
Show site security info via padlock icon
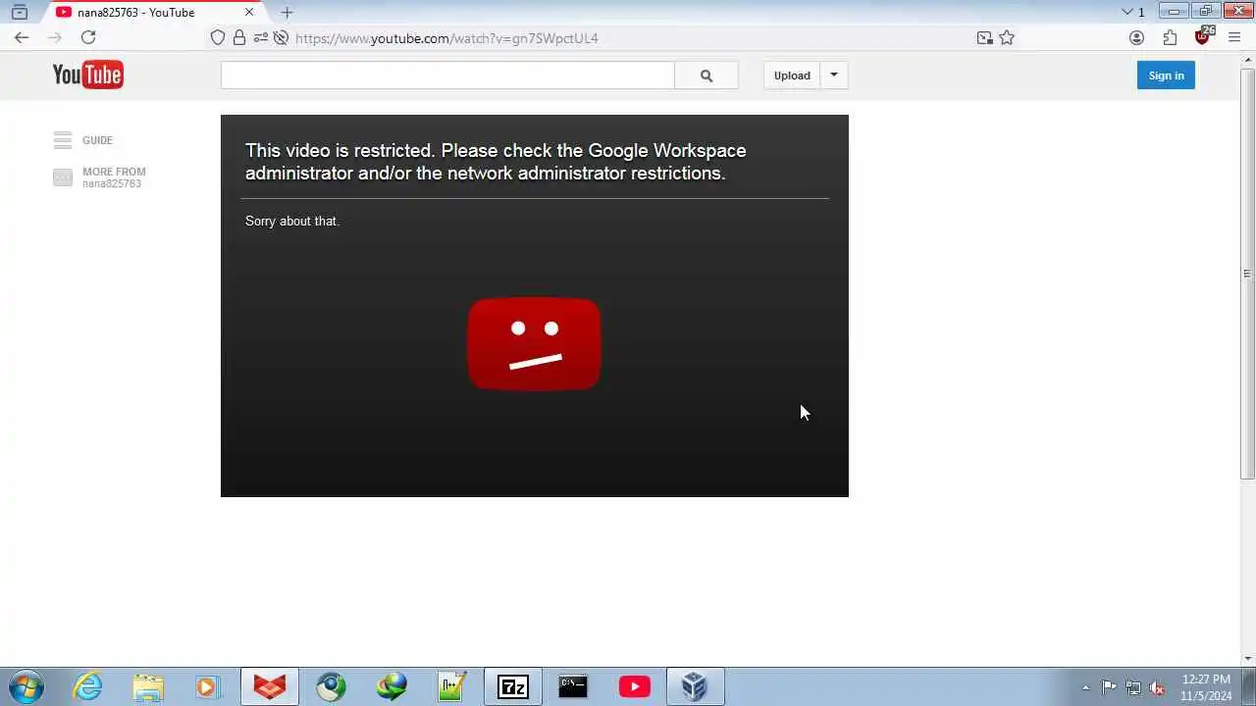pyautogui.click(x=239, y=38)
